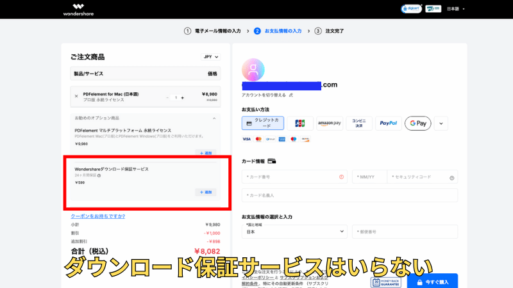Click the 追加割引 value -¥898
The height and width of the screenshot is (288, 513).
click(214, 242)
